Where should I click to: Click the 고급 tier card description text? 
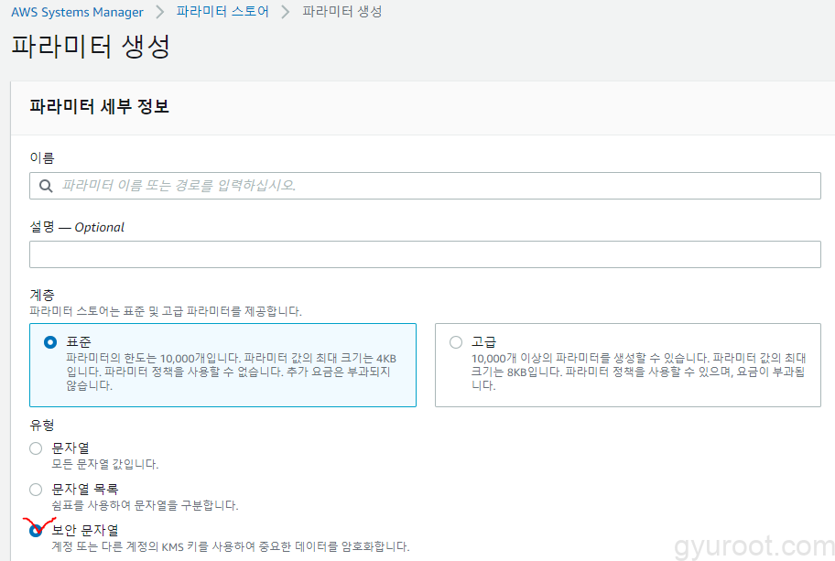[x=636, y=372]
